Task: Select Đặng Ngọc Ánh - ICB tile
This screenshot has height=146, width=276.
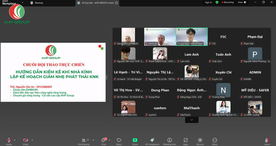Action: pos(192,90)
